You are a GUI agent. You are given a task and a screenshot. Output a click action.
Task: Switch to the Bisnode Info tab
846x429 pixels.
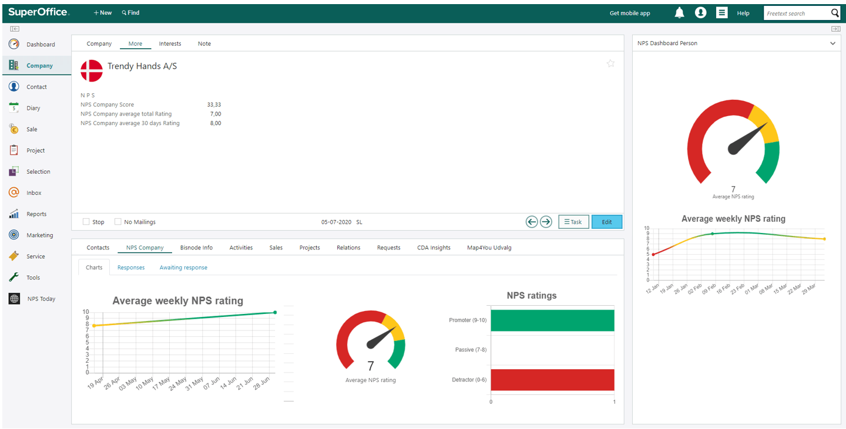196,248
